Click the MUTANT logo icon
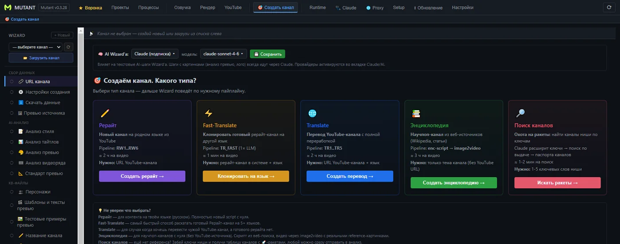Image resolution: width=620 pixels, height=244 pixels. tap(8, 8)
